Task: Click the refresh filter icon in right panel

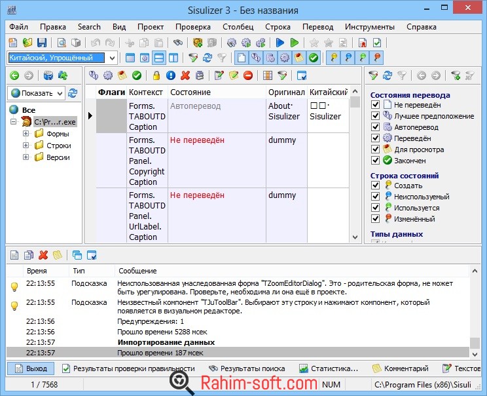Action: 388,75
